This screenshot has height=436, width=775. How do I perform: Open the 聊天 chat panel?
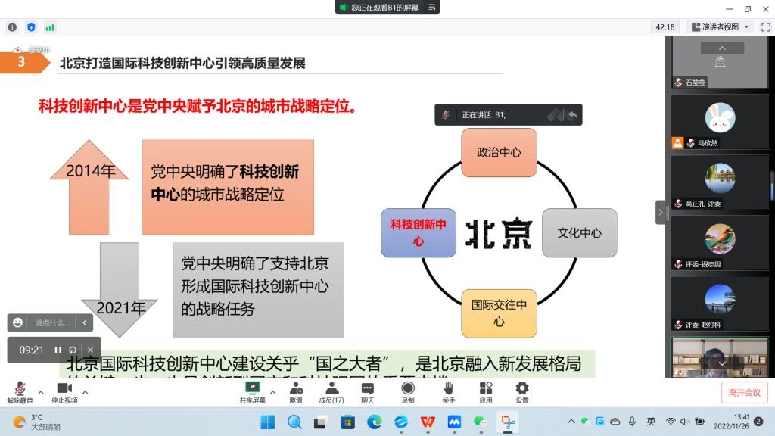(367, 393)
